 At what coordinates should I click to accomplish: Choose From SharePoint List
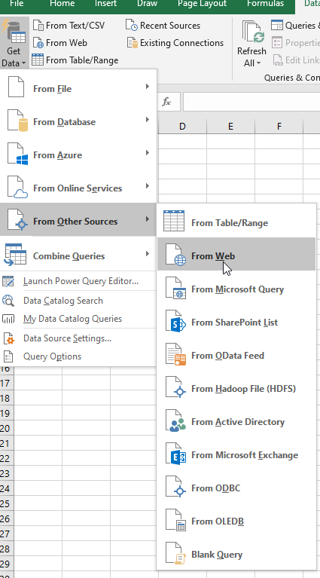pyautogui.click(x=236, y=321)
